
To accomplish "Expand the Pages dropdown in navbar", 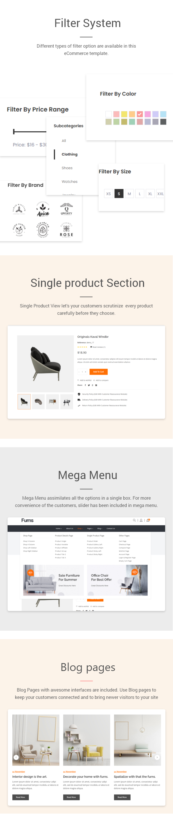I will tap(90, 528).
